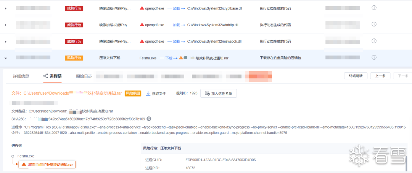Expand the cryptbase.dll event row
The image size is (412, 173).
coord(5,8)
